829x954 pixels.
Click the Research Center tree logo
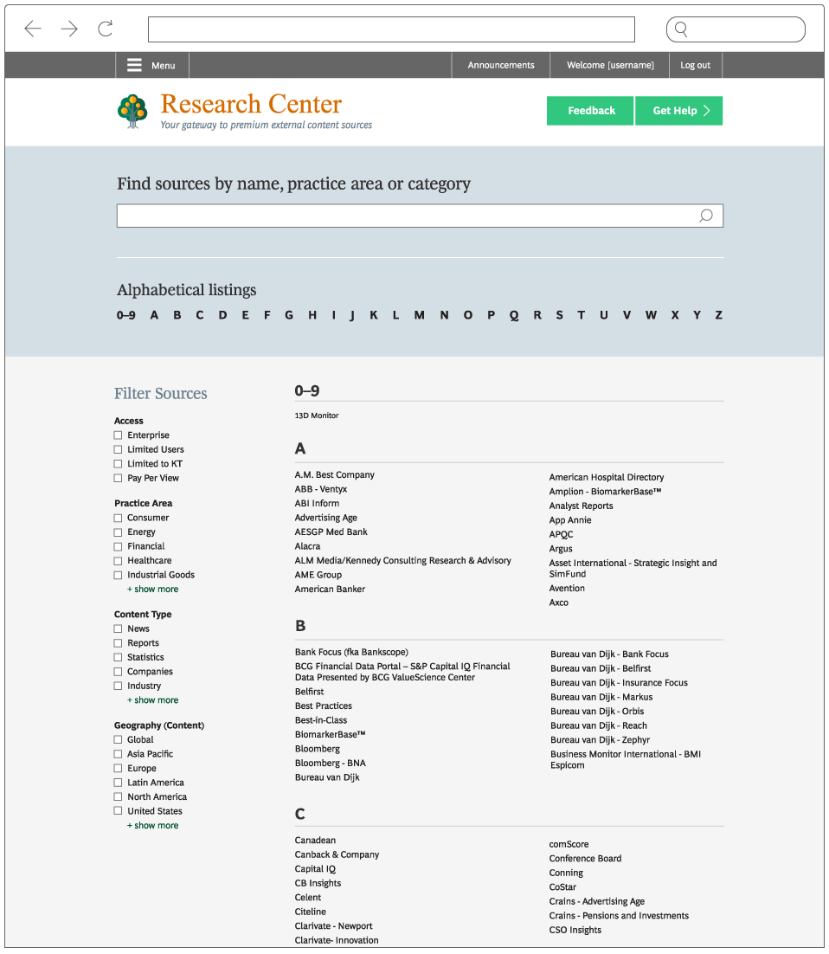pyautogui.click(x=132, y=112)
